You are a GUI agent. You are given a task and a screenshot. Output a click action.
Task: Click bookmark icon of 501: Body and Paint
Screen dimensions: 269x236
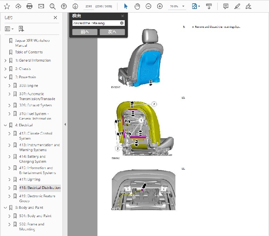(x=15, y=216)
